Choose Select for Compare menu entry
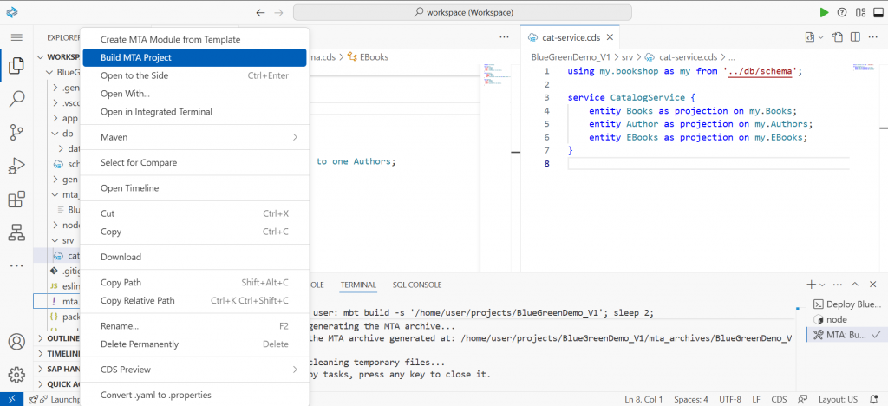This screenshot has width=888, height=406. 194,162
